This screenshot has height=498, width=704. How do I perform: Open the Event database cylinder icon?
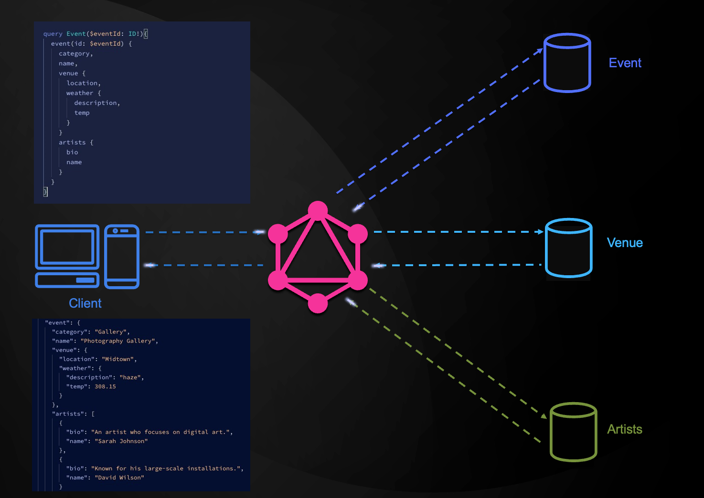567,62
